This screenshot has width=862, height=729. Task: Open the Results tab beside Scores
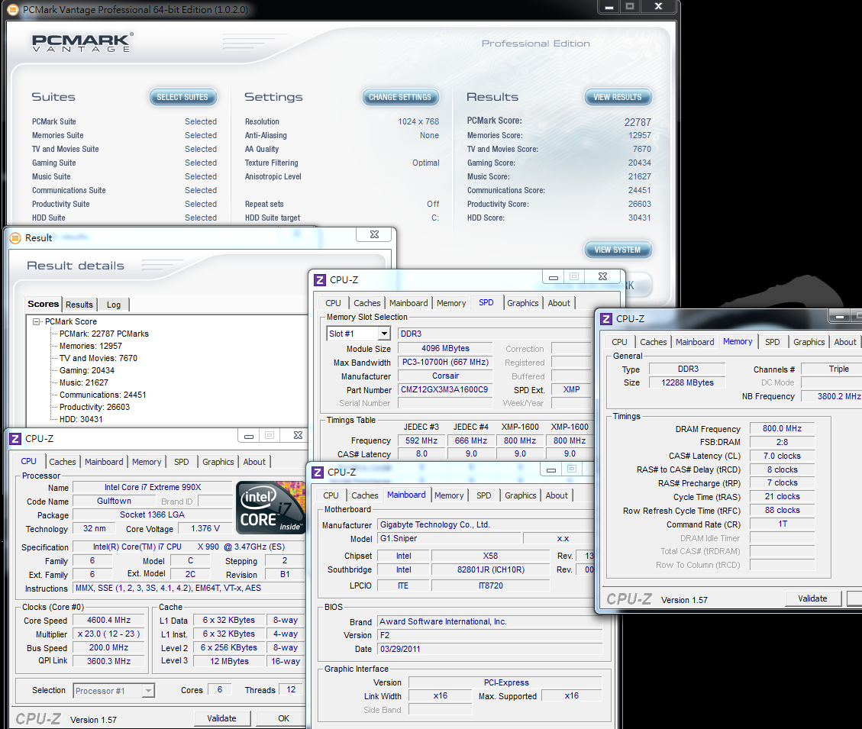coord(79,305)
